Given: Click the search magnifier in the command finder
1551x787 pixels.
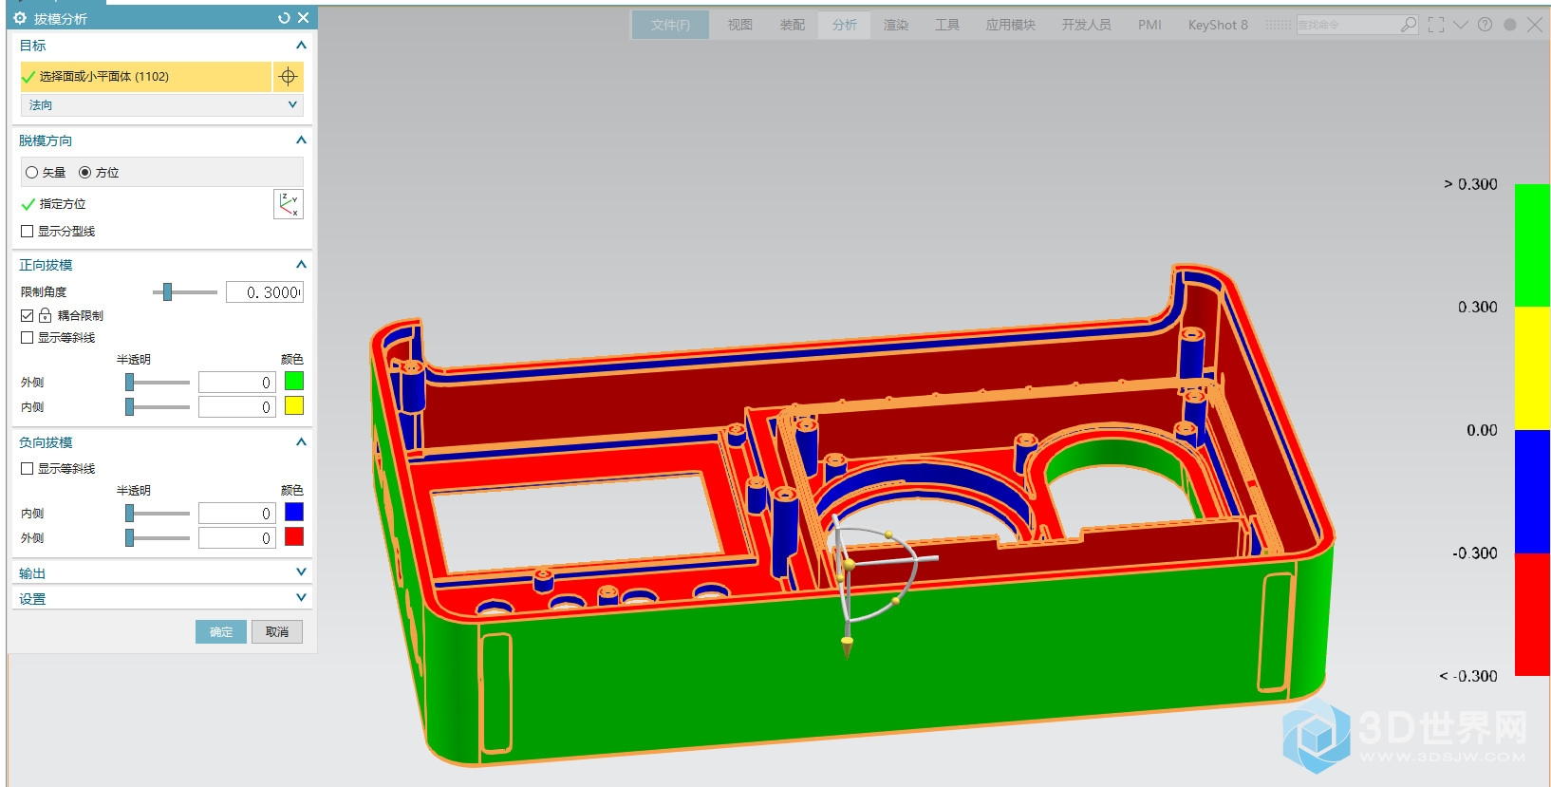Looking at the screenshot, I should coord(1409,25).
